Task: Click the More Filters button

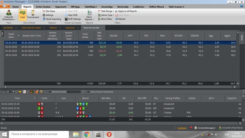Action: coord(105,19)
